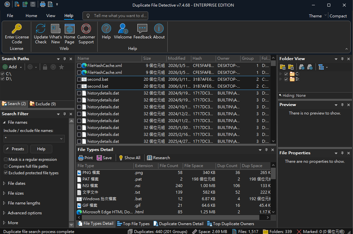
Task: Switch to the Exclude (9) tab
Action: click(x=43, y=104)
